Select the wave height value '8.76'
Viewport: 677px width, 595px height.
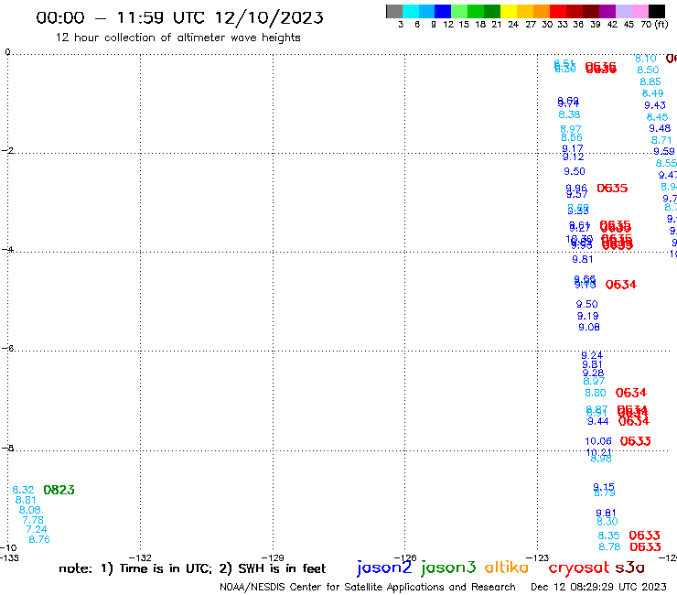pyautogui.click(x=39, y=539)
